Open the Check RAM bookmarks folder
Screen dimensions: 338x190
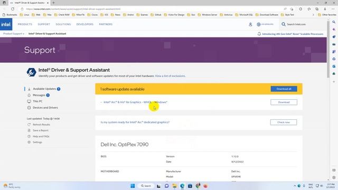point(62,15)
